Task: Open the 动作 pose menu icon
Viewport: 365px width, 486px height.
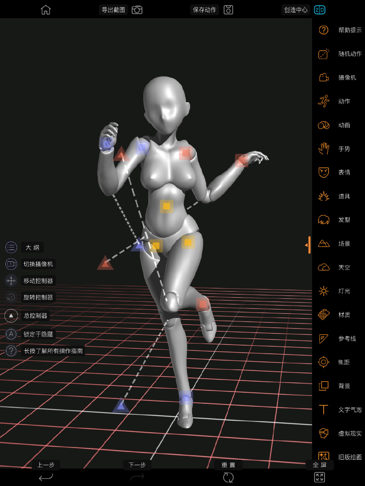Action: [x=324, y=101]
